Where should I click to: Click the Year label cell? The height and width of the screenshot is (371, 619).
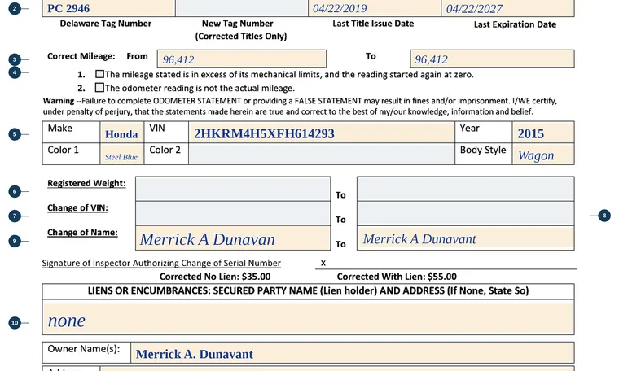(x=484, y=133)
